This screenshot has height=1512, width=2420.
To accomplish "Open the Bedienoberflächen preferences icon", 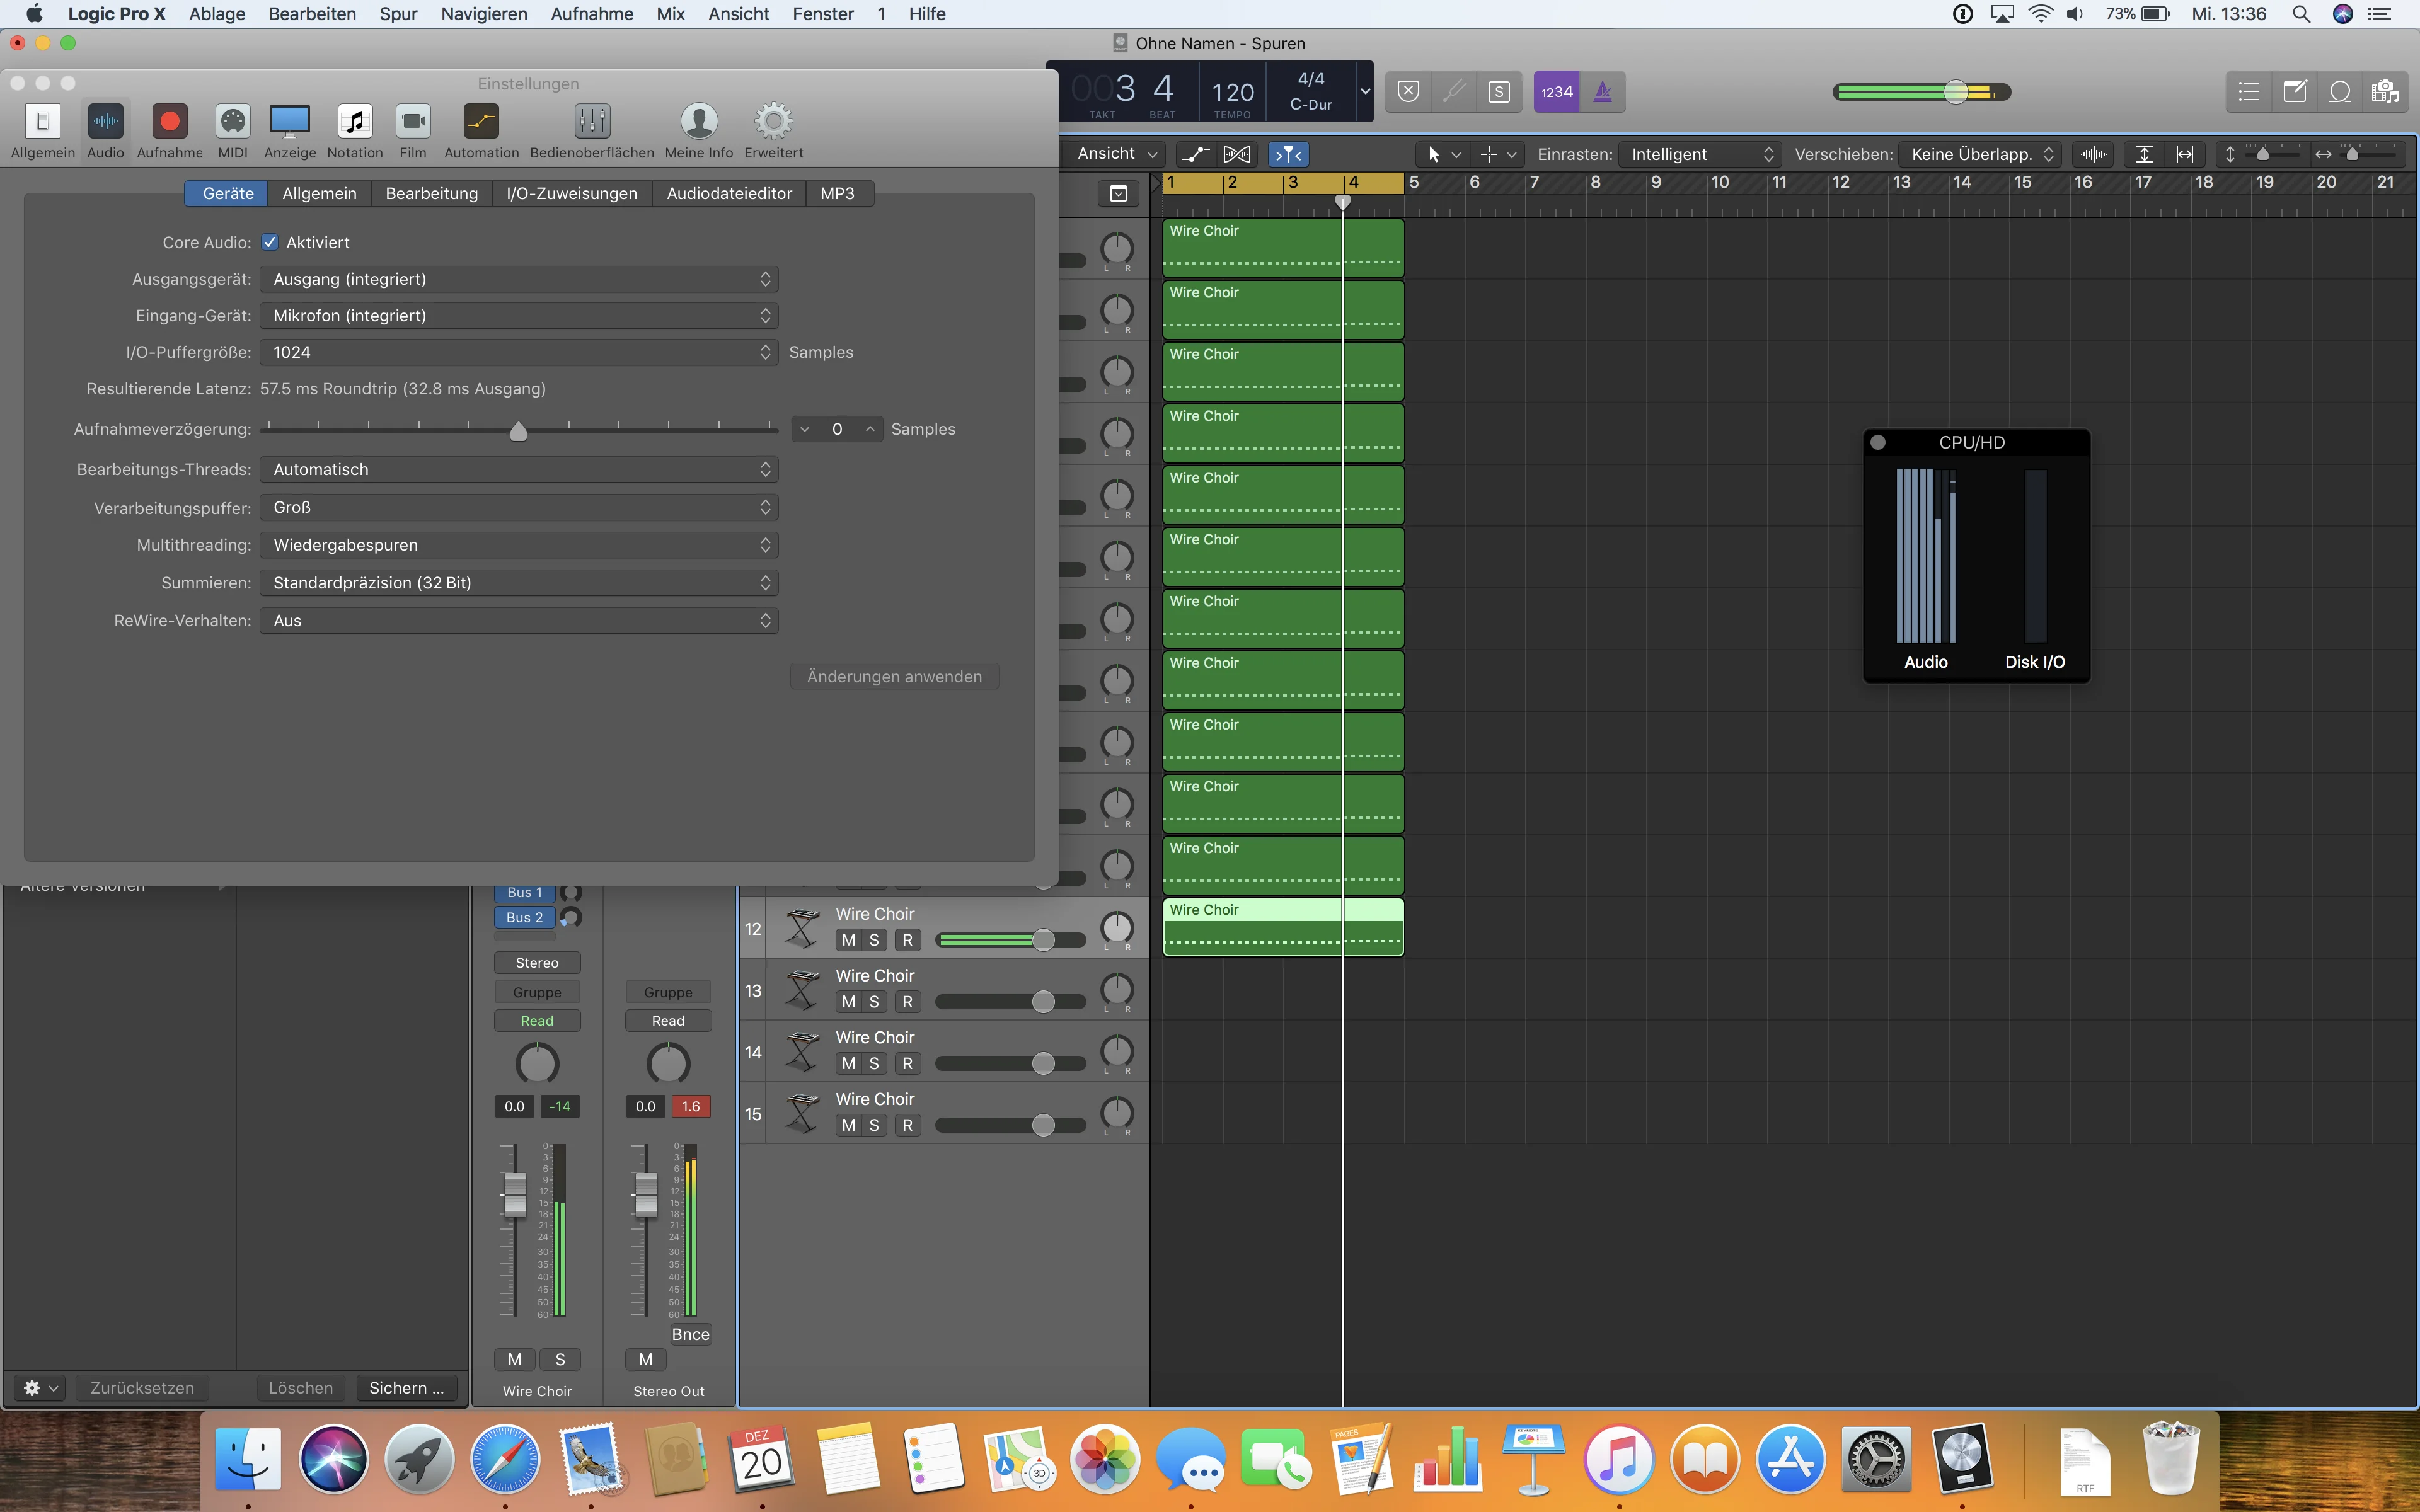I will (x=592, y=131).
